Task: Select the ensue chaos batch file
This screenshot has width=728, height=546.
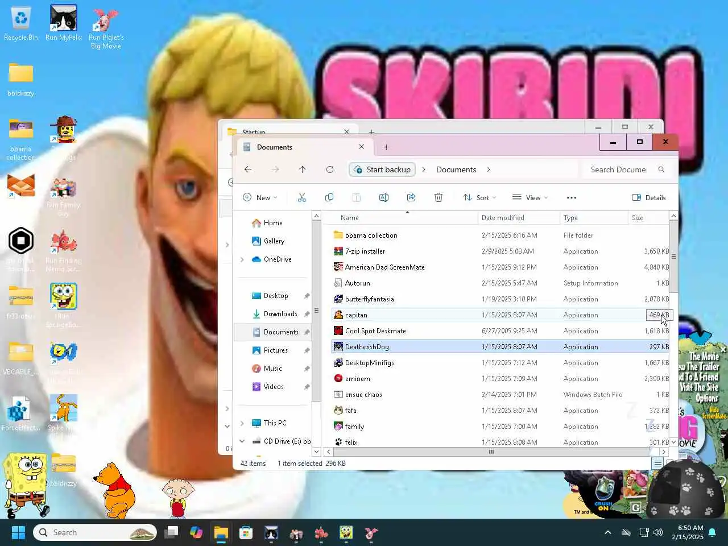Action: pyautogui.click(x=500, y=394)
